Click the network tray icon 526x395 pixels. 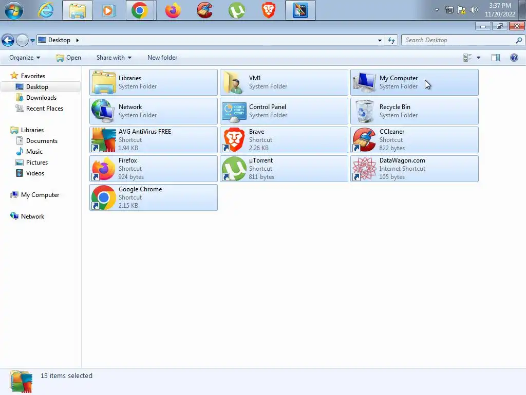tap(449, 10)
